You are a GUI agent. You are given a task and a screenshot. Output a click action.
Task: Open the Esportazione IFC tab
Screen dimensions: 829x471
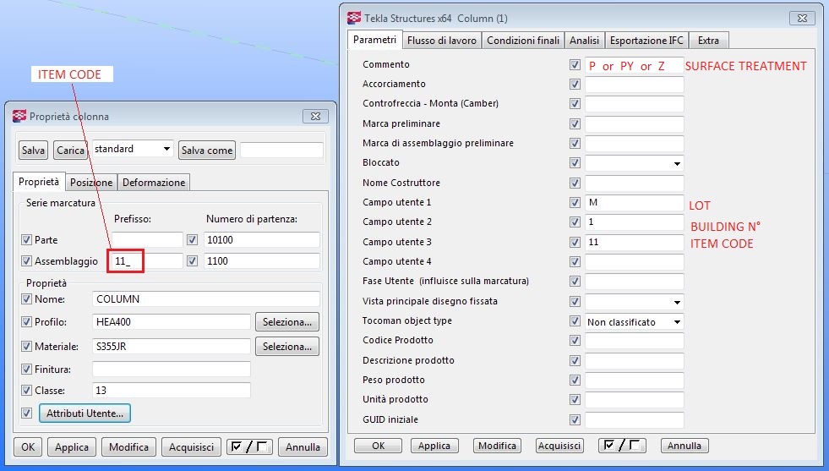coord(646,41)
